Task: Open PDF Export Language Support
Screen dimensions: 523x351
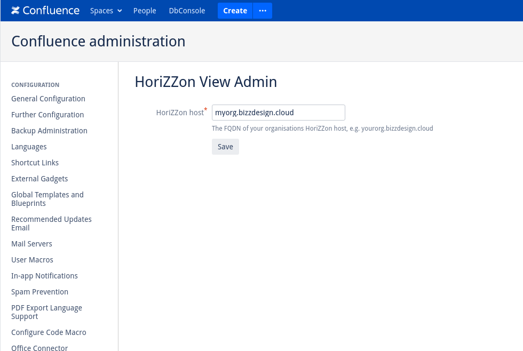Action: point(47,312)
